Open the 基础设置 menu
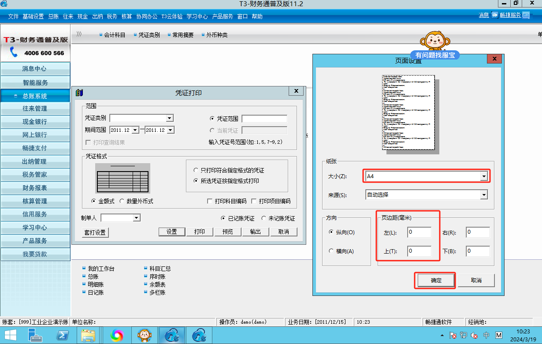The width and height of the screenshot is (542, 344). [33, 16]
